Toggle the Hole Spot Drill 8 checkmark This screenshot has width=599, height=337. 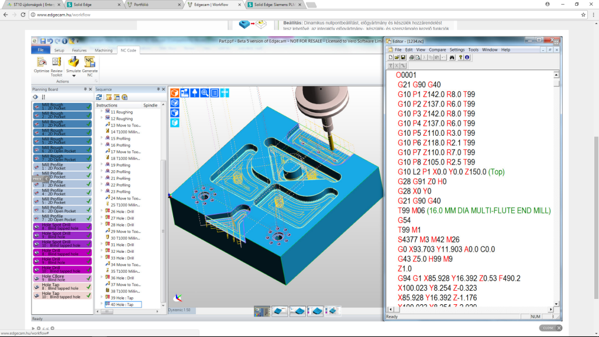click(x=89, y=226)
